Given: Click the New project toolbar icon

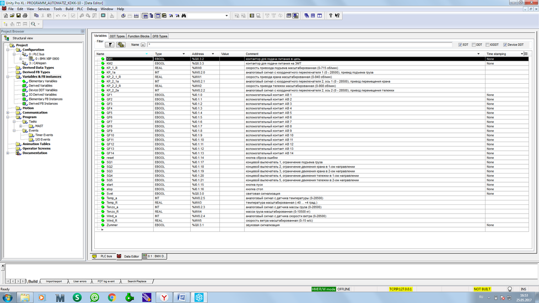Looking at the screenshot, I should coord(6,16).
